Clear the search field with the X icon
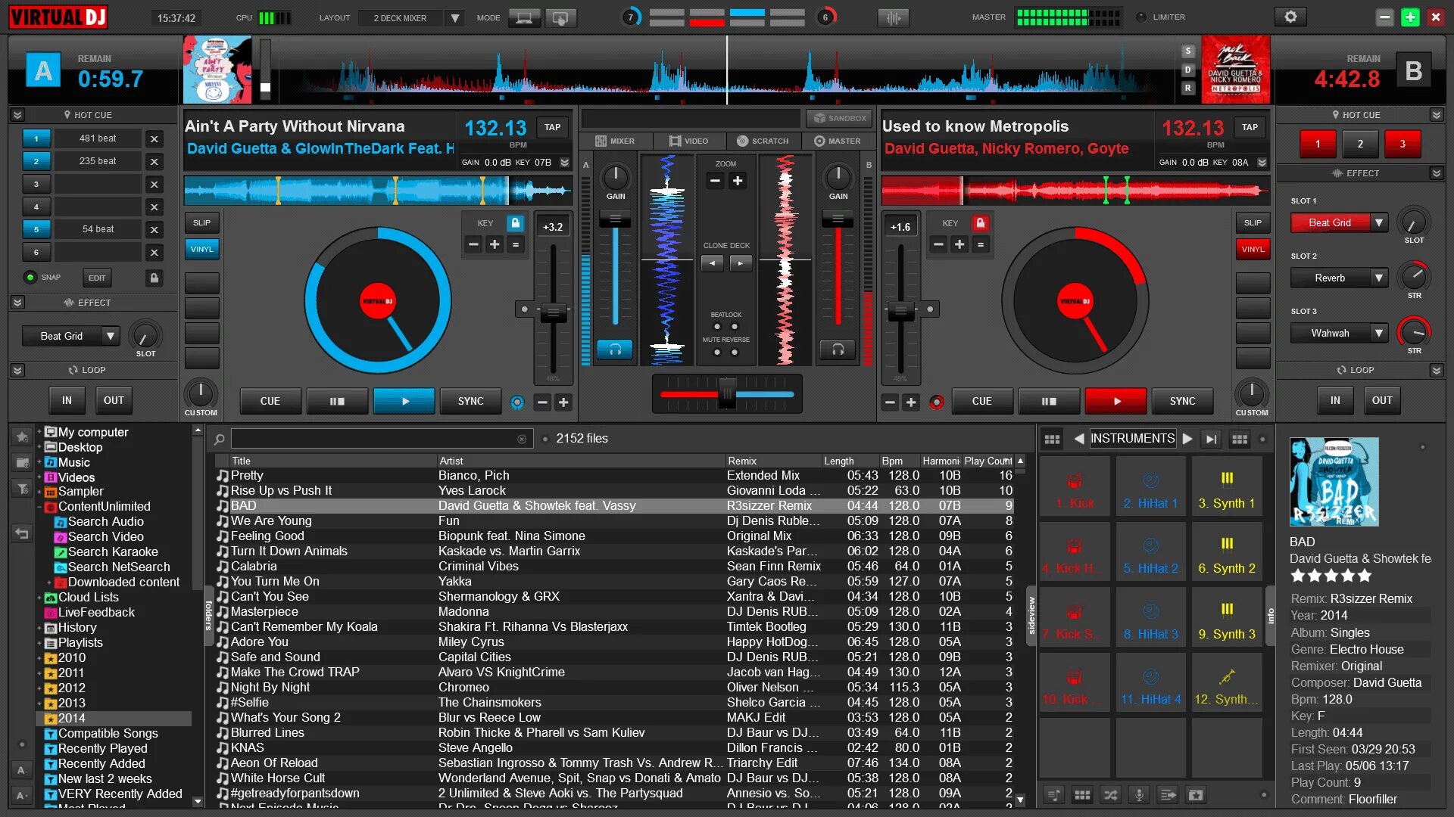 (522, 439)
